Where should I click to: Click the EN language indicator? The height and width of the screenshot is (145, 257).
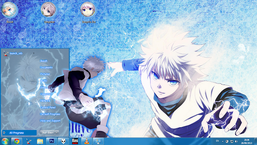pyautogui.click(x=217, y=141)
